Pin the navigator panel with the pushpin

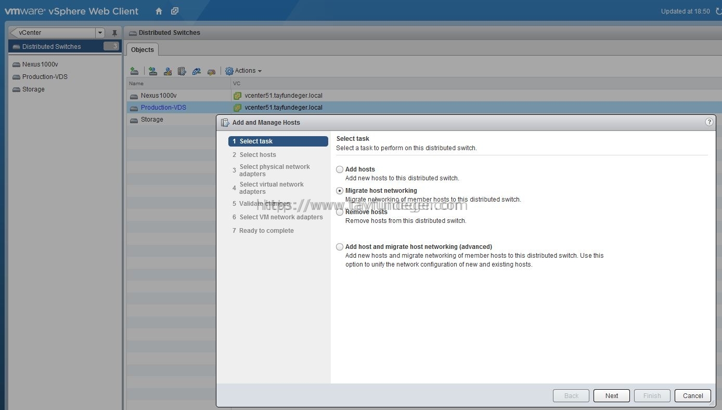tap(114, 33)
